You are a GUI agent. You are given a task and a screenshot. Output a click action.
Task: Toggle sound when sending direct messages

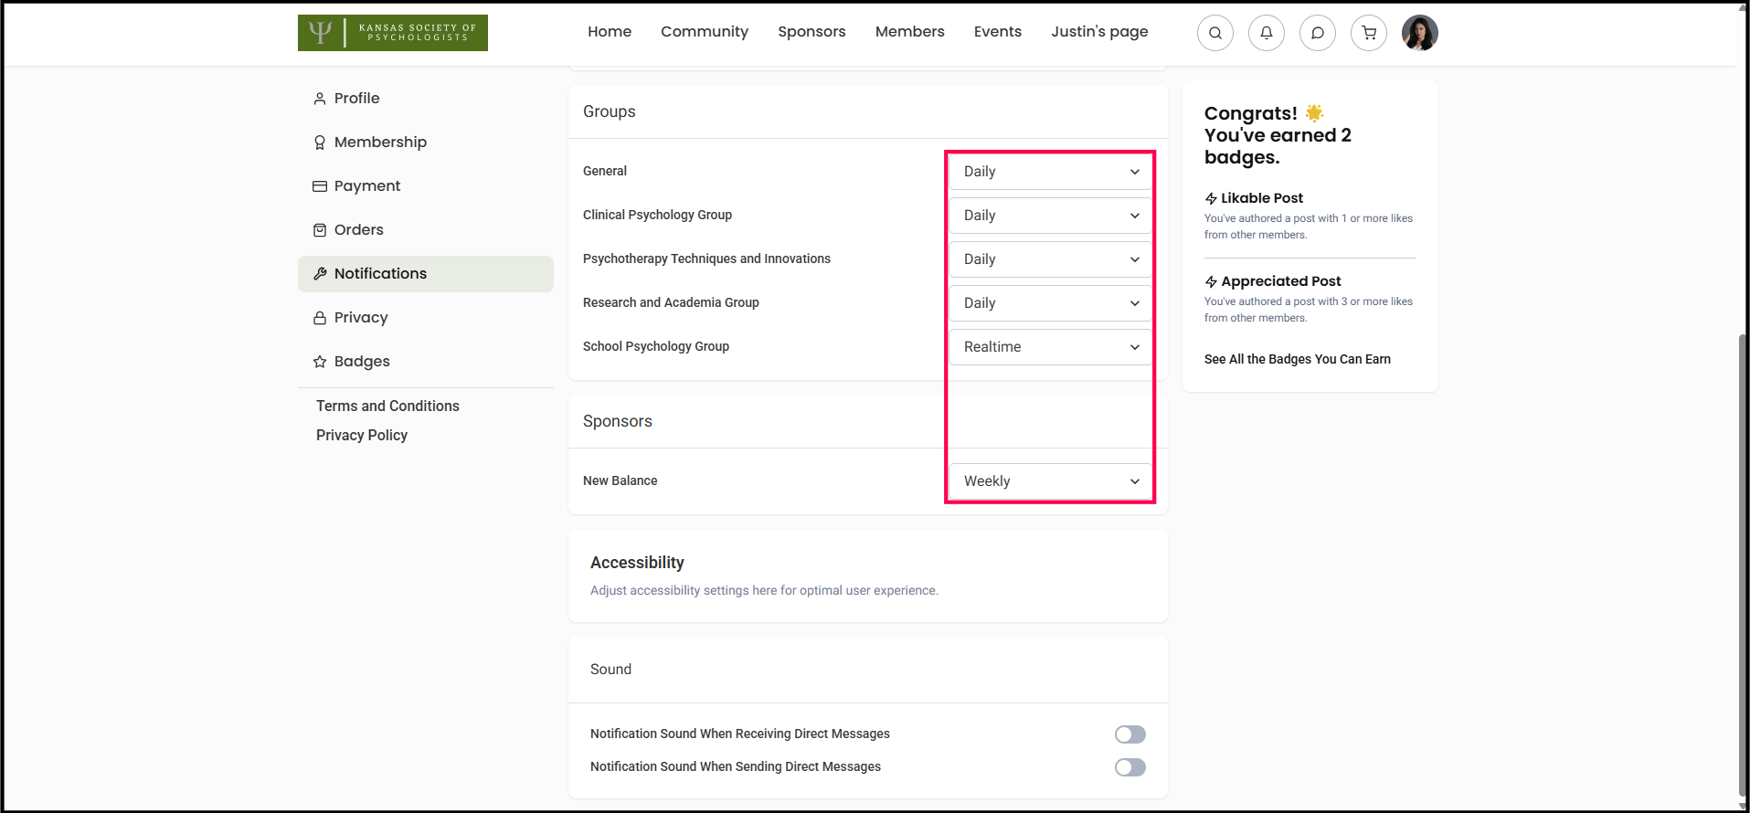coord(1130,767)
